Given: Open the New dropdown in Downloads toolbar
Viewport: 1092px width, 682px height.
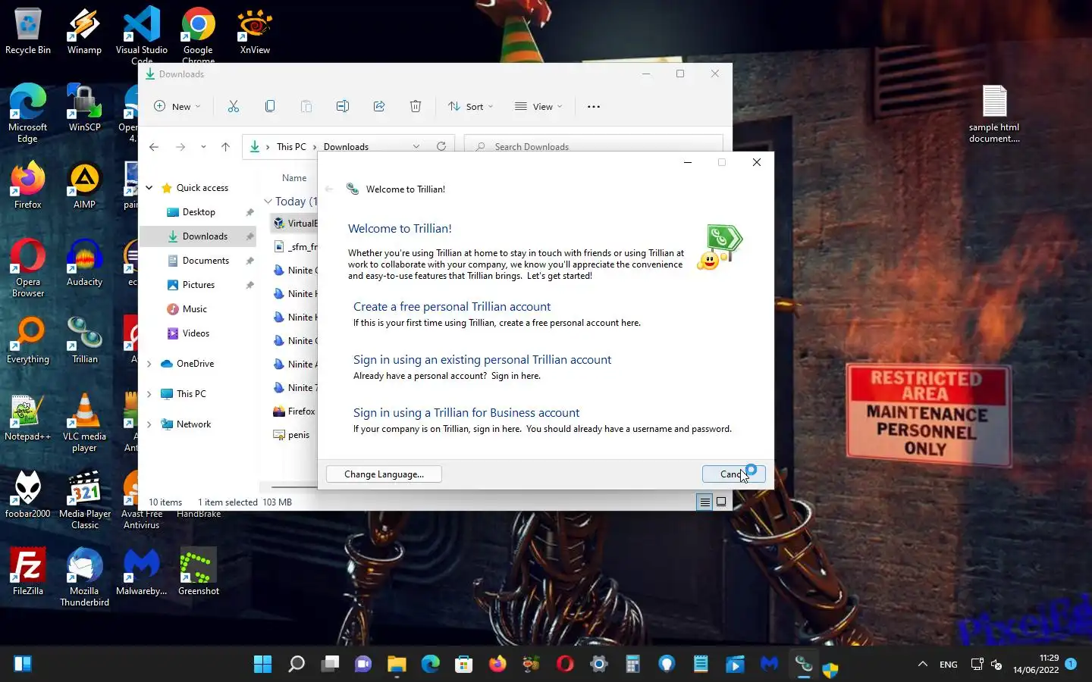Looking at the screenshot, I should pos(177,106).
